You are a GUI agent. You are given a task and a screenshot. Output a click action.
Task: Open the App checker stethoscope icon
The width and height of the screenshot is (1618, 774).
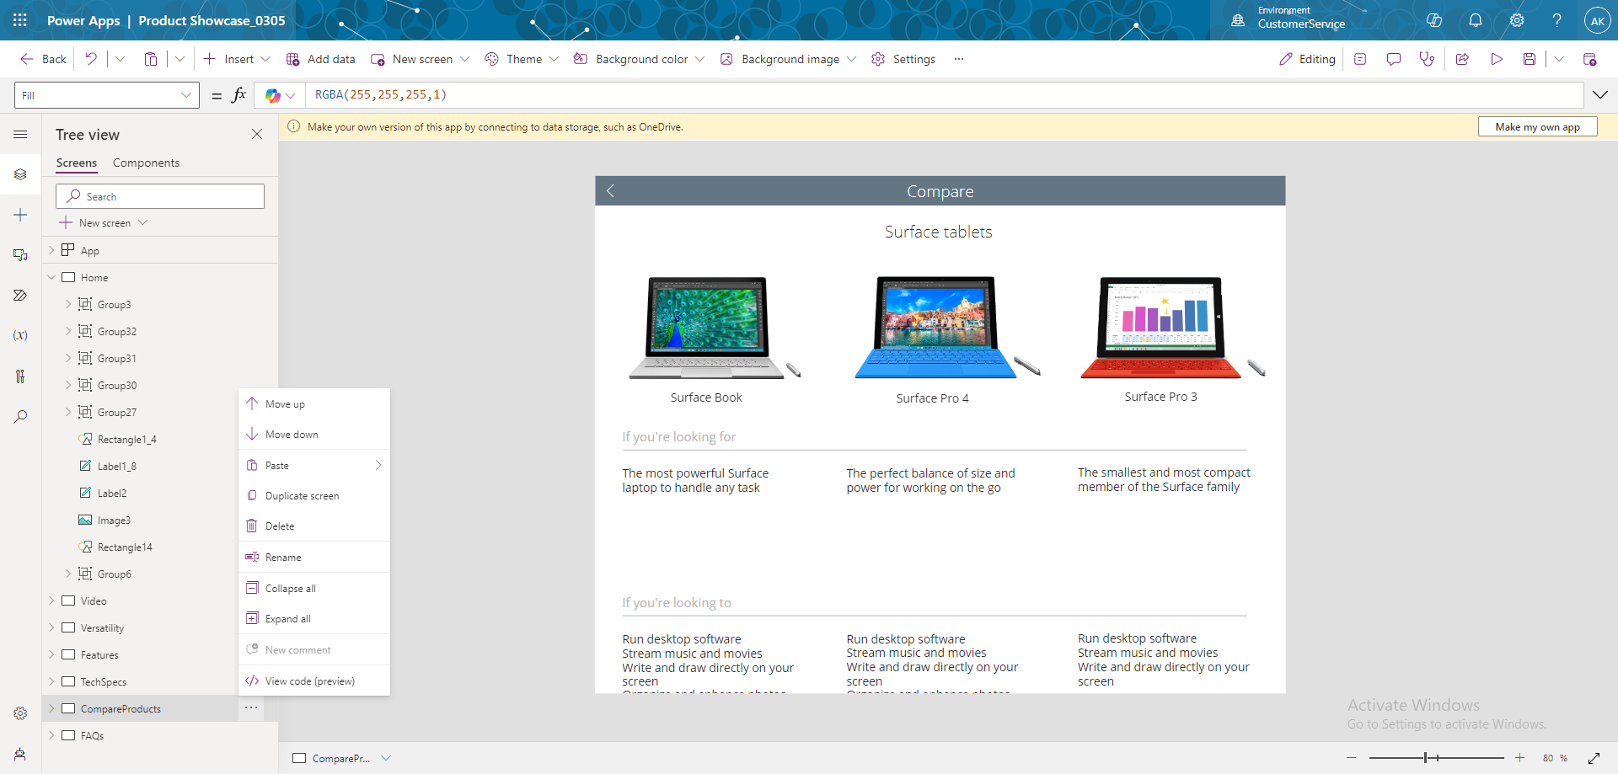[1427, 59]
